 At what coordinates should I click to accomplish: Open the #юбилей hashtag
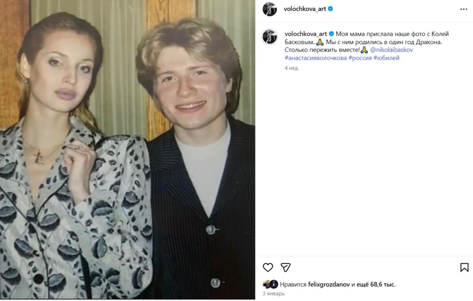click(x=387, y=58)
